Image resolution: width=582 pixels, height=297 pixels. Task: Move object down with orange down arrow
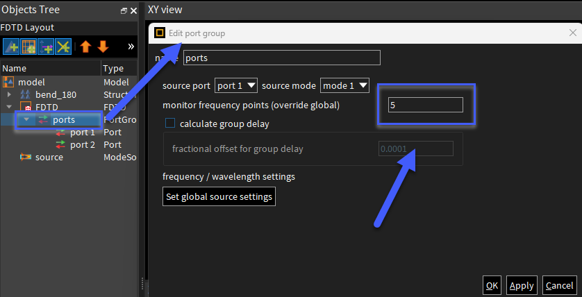pyautogui.click(x=103, y=46)
